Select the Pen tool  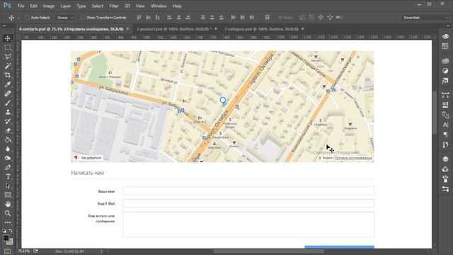tap(8, 167)
